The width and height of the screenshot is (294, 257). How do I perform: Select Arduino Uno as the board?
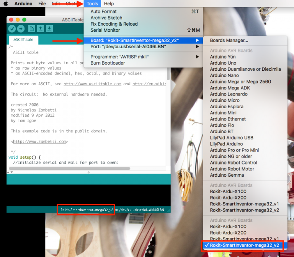[x=223, y=63]
